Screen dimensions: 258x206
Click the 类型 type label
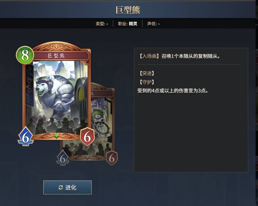coord(102,24)
